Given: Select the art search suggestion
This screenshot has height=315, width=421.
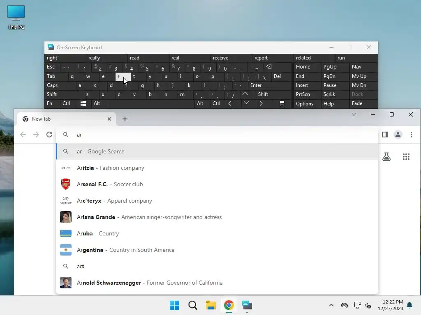Looking at the screenshot, I should [217, 266].
